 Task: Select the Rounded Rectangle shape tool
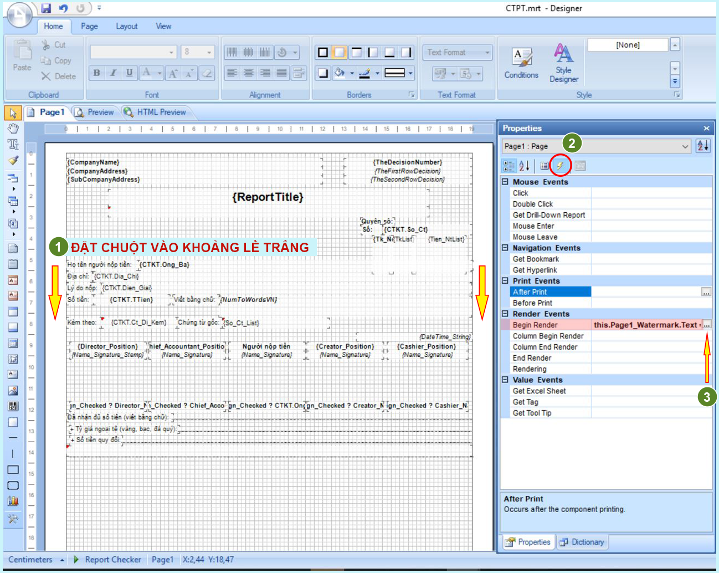tap(13, 485)
